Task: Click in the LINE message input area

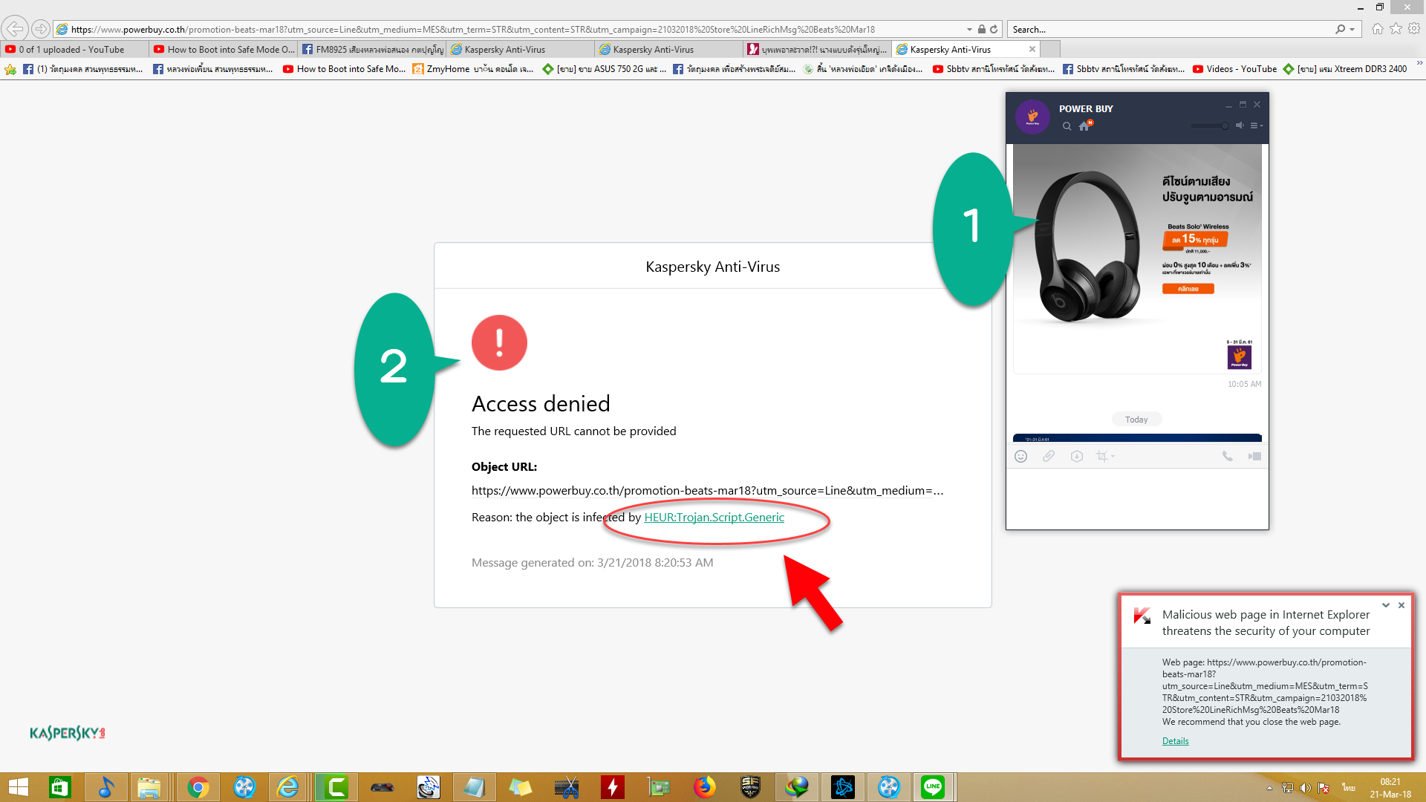Action: 1137,498
